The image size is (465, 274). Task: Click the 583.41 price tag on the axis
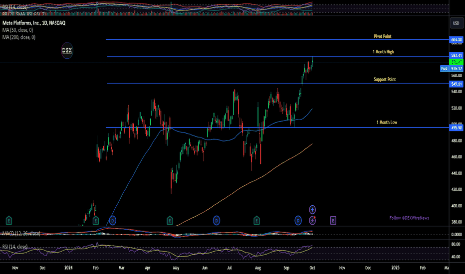[456, 55]
